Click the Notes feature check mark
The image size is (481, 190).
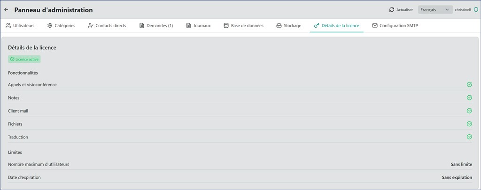pyautogui.click(x=469, y=98)
